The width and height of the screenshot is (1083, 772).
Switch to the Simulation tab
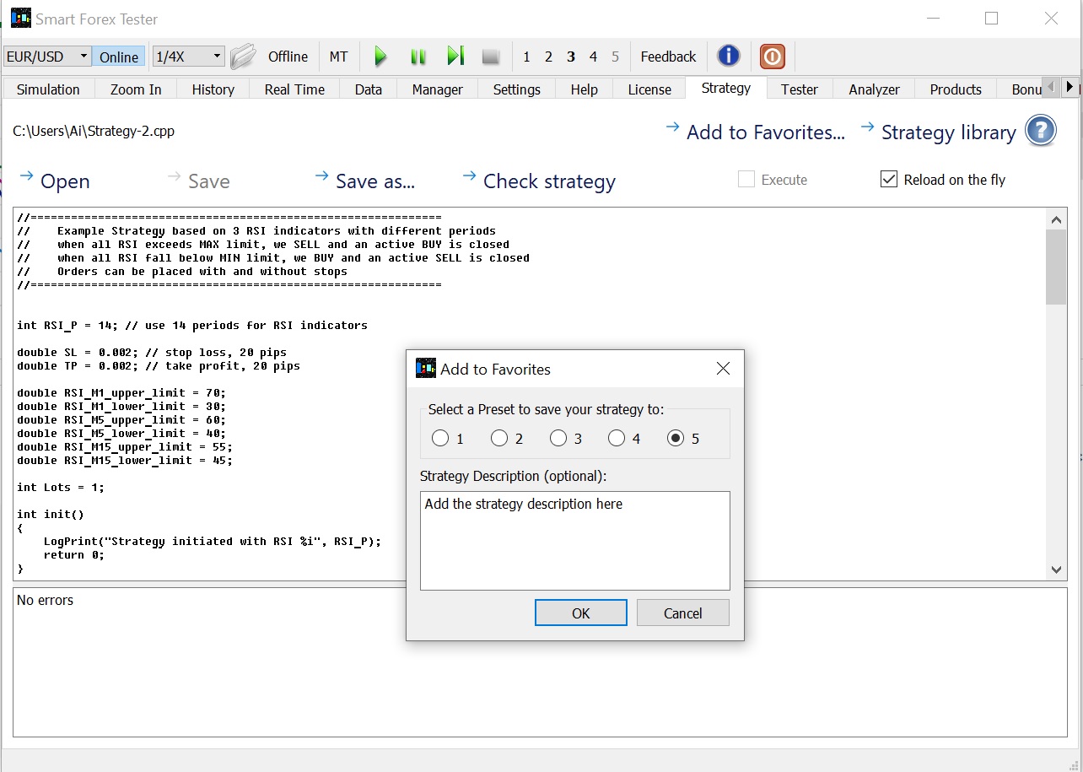48,89
